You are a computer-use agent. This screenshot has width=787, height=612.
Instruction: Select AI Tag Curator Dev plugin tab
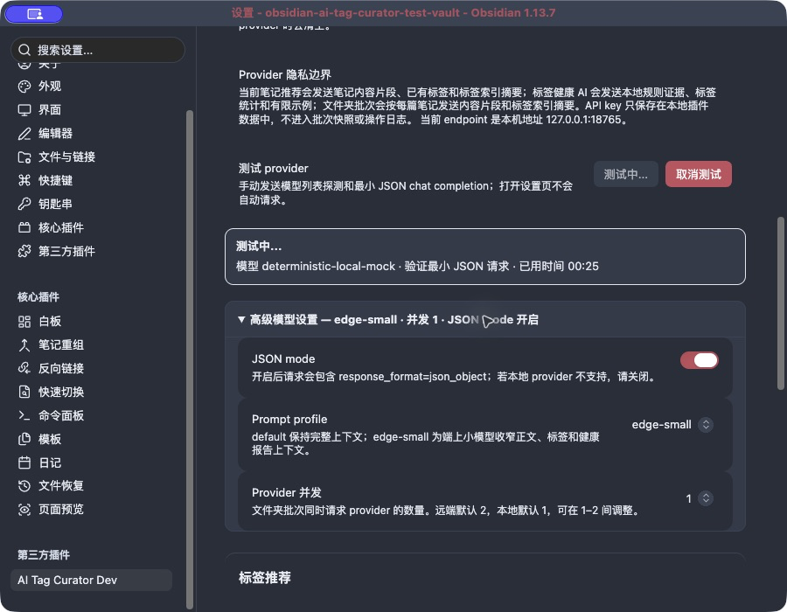tap(91, 581)
